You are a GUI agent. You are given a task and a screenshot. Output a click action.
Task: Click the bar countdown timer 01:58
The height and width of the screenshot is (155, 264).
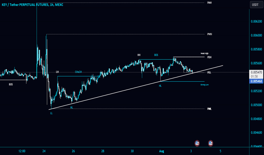point(254,76)
